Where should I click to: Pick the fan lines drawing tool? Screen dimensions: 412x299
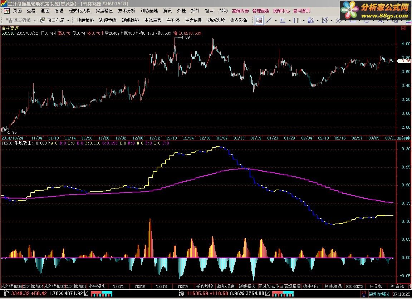point(311,20)
